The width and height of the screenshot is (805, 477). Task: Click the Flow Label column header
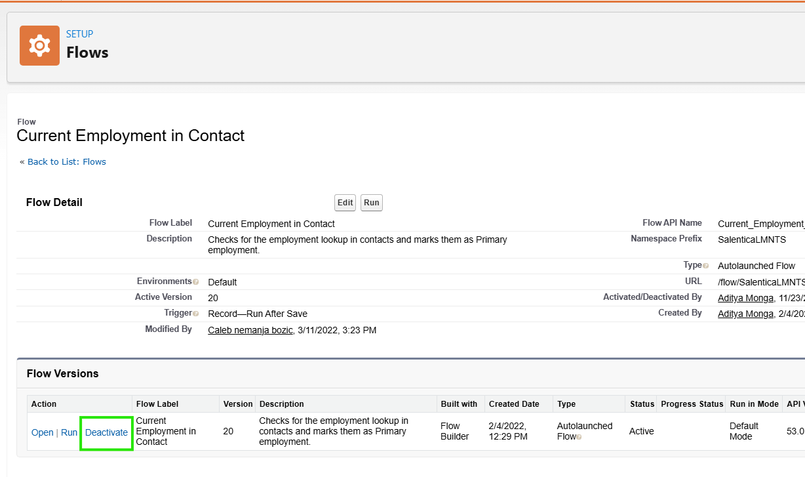pyautogui.click(x=157, y=404)
